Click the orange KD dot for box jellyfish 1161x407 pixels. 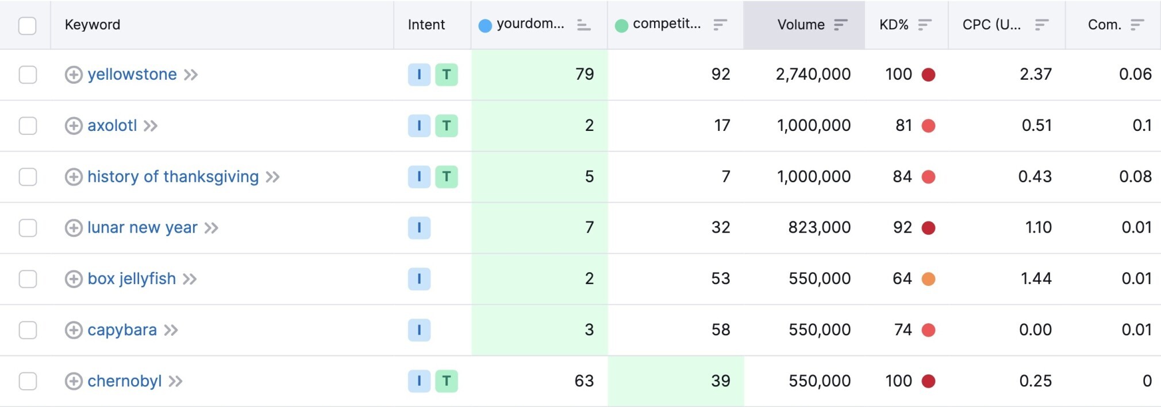928,279
